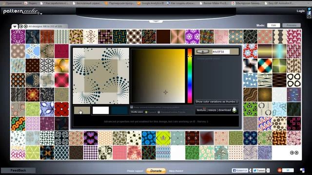Screen dimensions: 312x175
Task: Click the hue slider strip
Action: click(190, 76)
